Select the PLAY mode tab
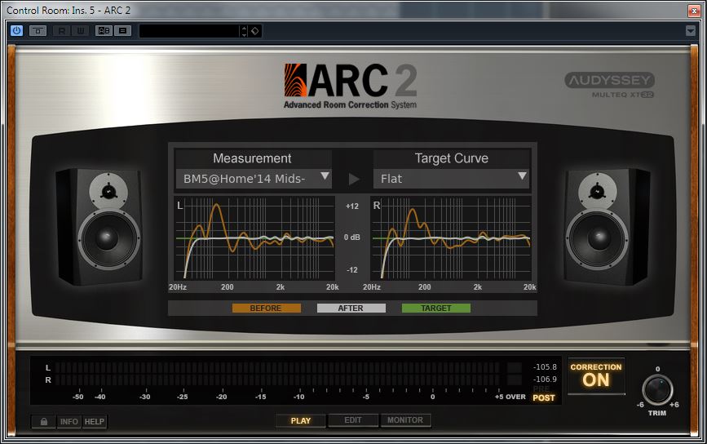Image resolution: width=707 pixels, height=444 pixels. (x=301, y=420)
